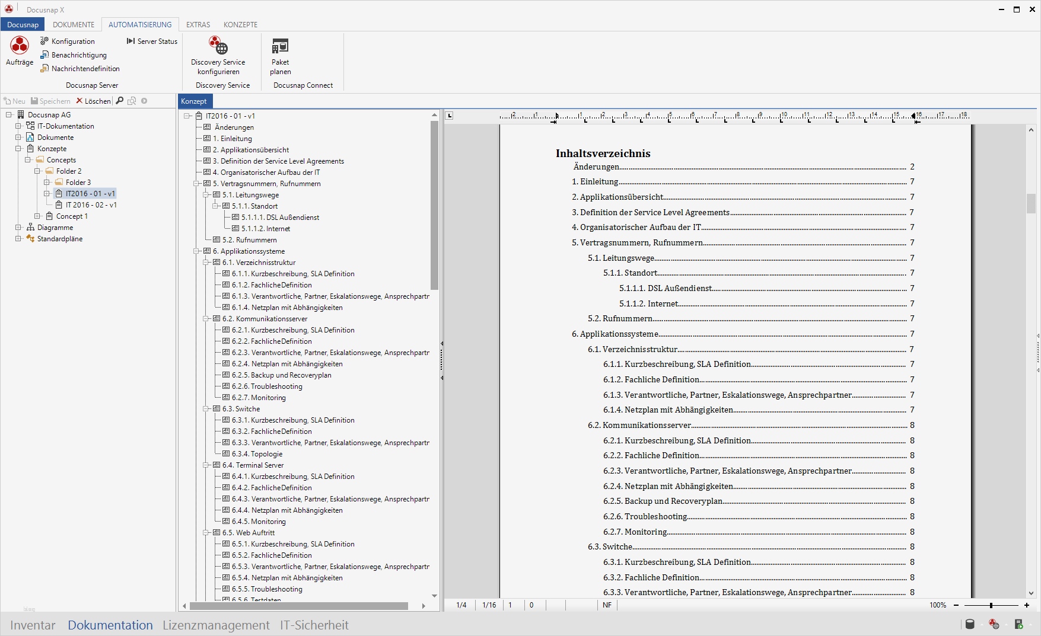
Task: Open the search magnifier in the concept toolbar
Action: (119, 101)
